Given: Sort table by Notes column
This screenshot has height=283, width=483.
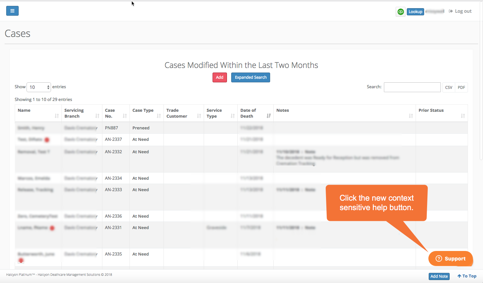Looking at the screenshot, I should click(344, 113).
